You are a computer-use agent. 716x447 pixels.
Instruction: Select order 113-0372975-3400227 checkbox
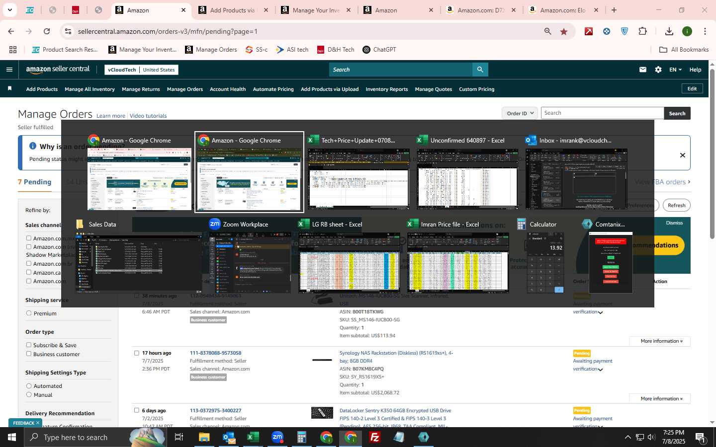click(x=137, y=410)
